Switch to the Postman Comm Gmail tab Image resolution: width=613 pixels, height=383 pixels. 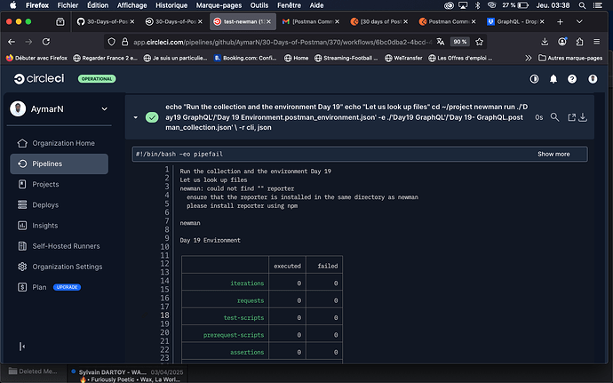tap(310, 21)
